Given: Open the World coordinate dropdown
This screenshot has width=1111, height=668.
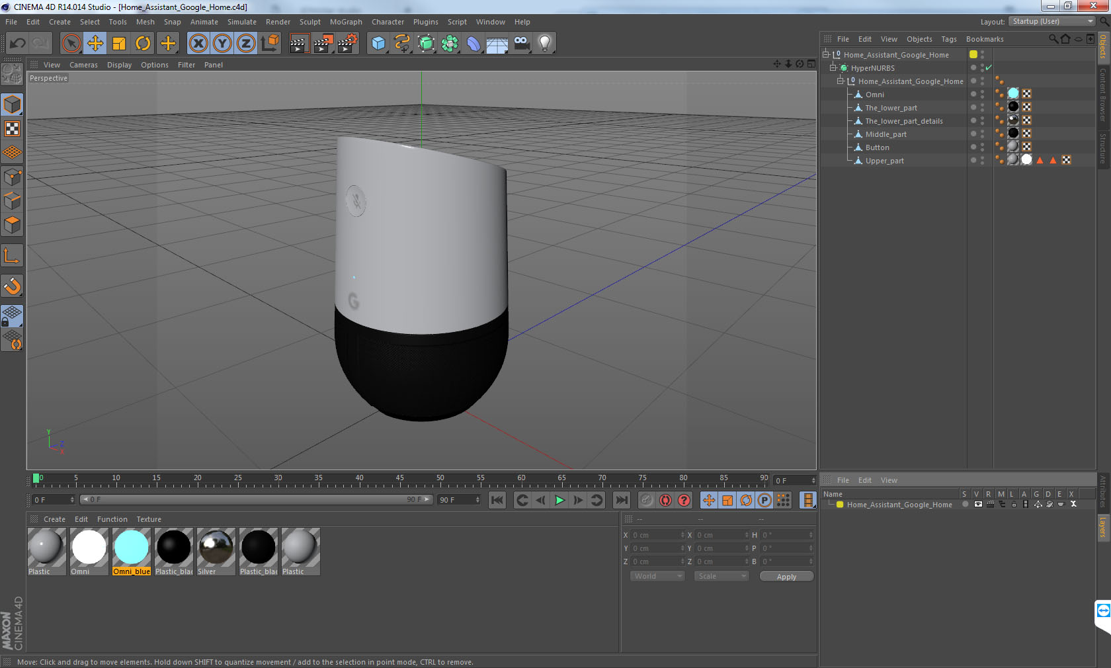Looking at the screenshot, I should [657, 576].
